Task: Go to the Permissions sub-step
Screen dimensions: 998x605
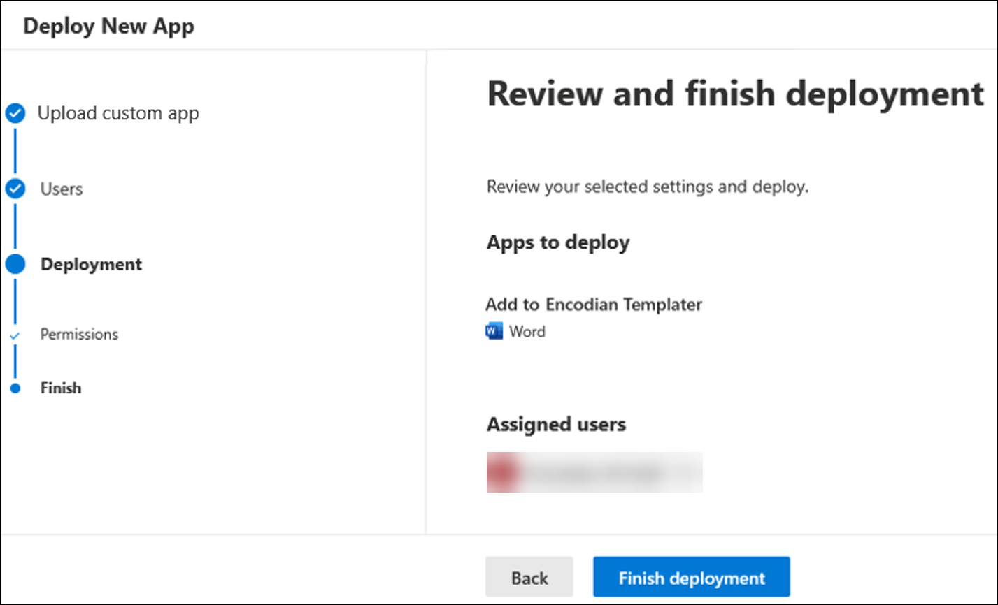Action: [79, 334]
